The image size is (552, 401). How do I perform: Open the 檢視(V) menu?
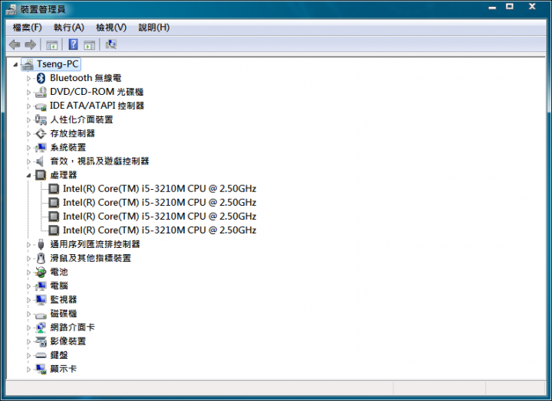pyautogui.click(x=111, y=28)
